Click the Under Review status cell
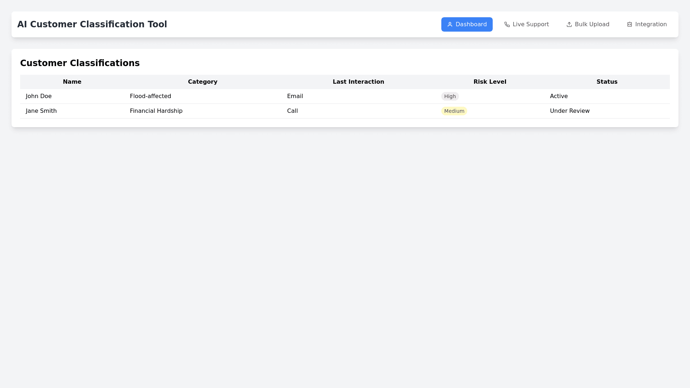The height and width of the screenshot is (388, 690). (x=570, y=111)
